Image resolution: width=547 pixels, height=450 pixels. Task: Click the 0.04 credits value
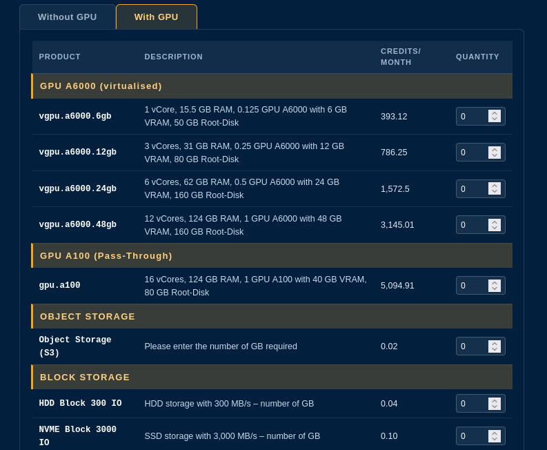(389, 404)
